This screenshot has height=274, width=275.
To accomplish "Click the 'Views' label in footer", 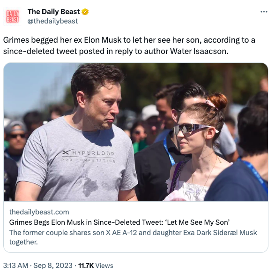I will (x=104, y=266).
